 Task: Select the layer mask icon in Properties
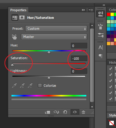(x=22, y=18)
